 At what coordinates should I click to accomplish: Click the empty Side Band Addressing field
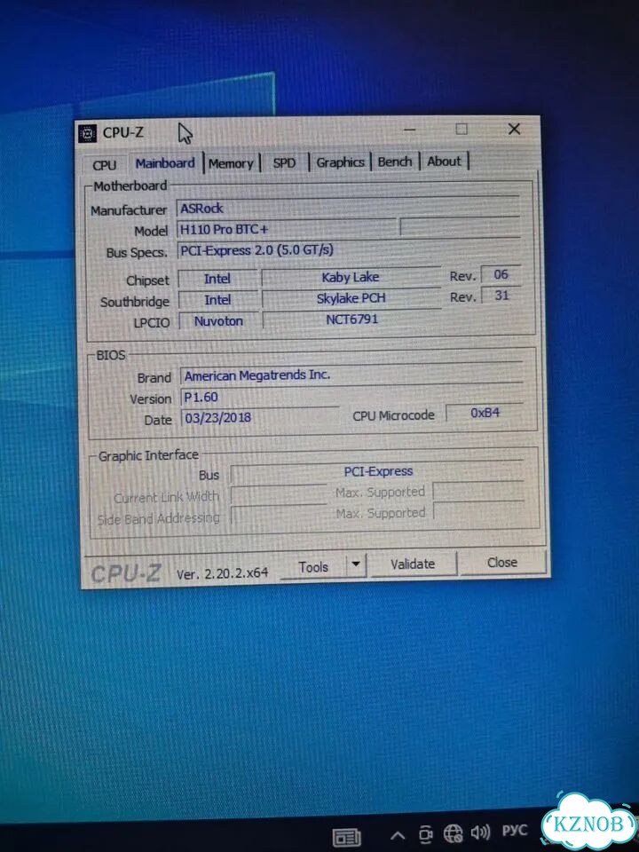coord(279,516)
